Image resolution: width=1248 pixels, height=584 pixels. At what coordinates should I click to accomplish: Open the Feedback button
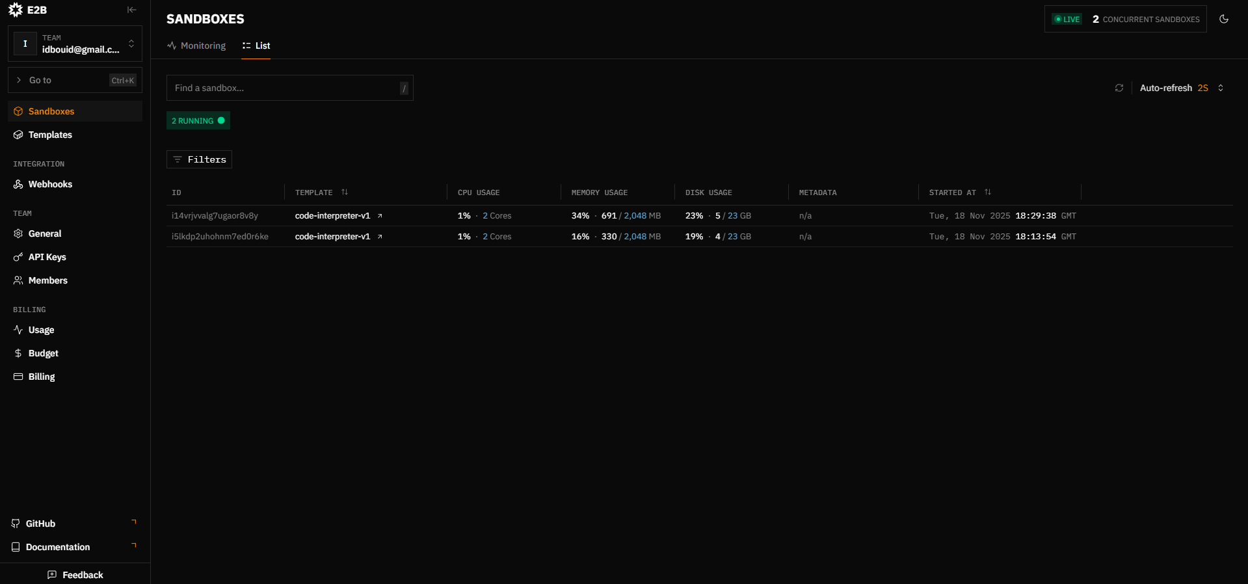click(75, 575)
